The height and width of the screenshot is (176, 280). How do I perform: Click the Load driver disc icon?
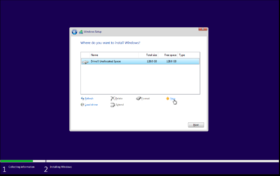(x=82, y=105)
